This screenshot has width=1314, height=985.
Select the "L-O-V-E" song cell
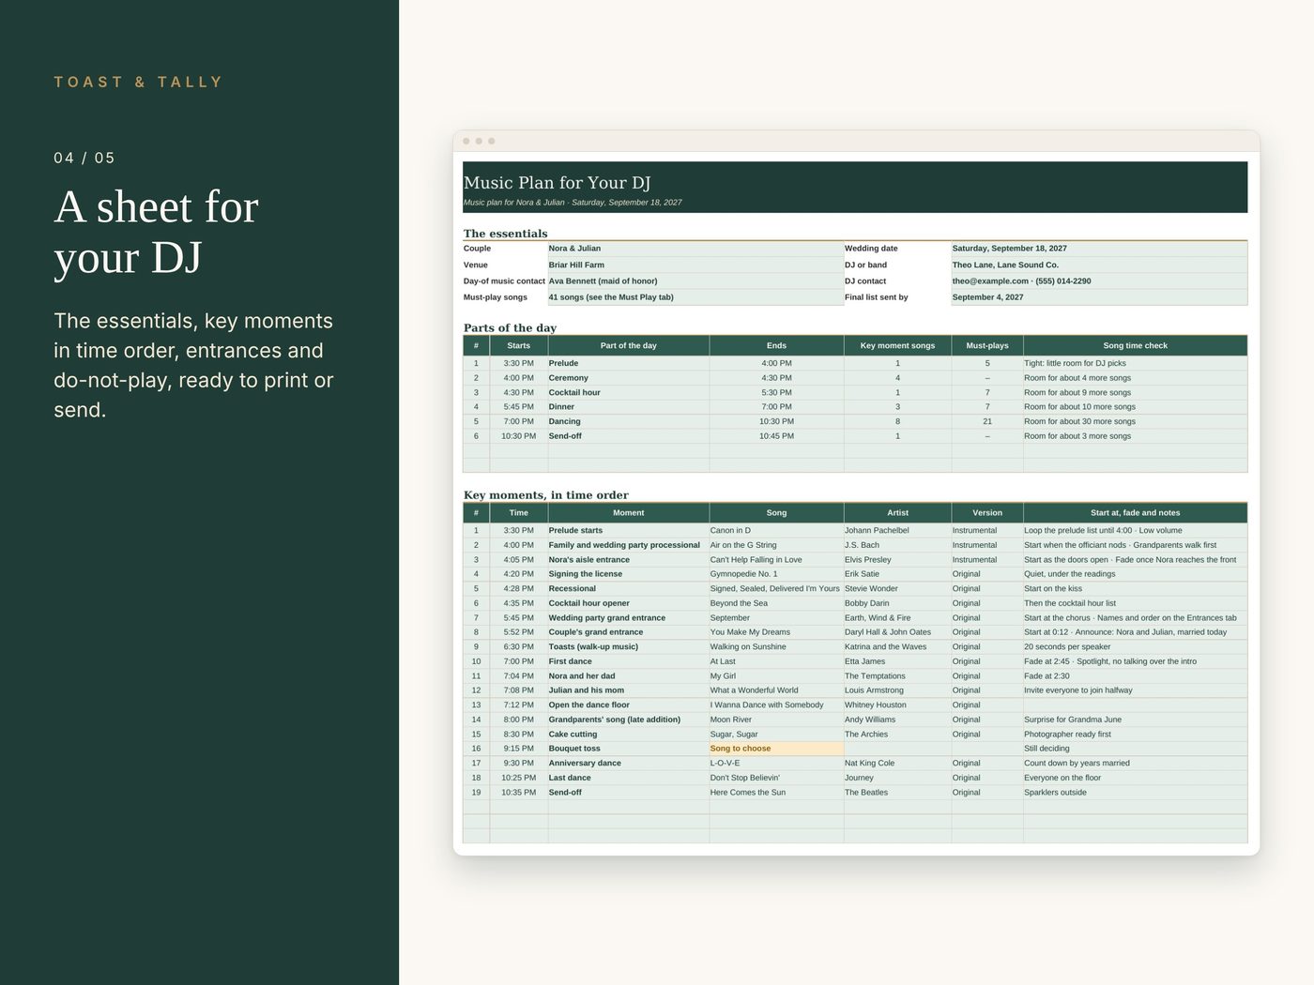(776, 764)
